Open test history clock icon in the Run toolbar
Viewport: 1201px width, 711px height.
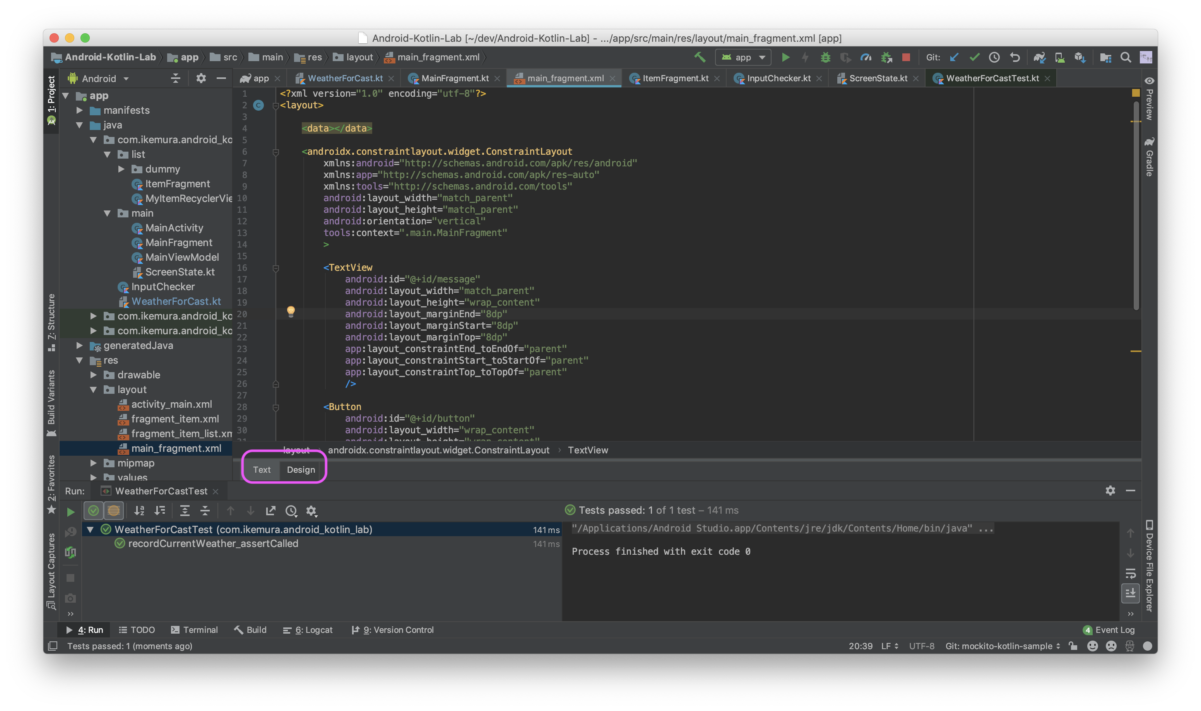(291, 511)
